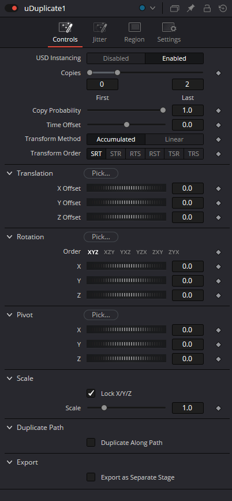Click the Translation Pick button
The image size is (232, 501).
tap(101, 173)
